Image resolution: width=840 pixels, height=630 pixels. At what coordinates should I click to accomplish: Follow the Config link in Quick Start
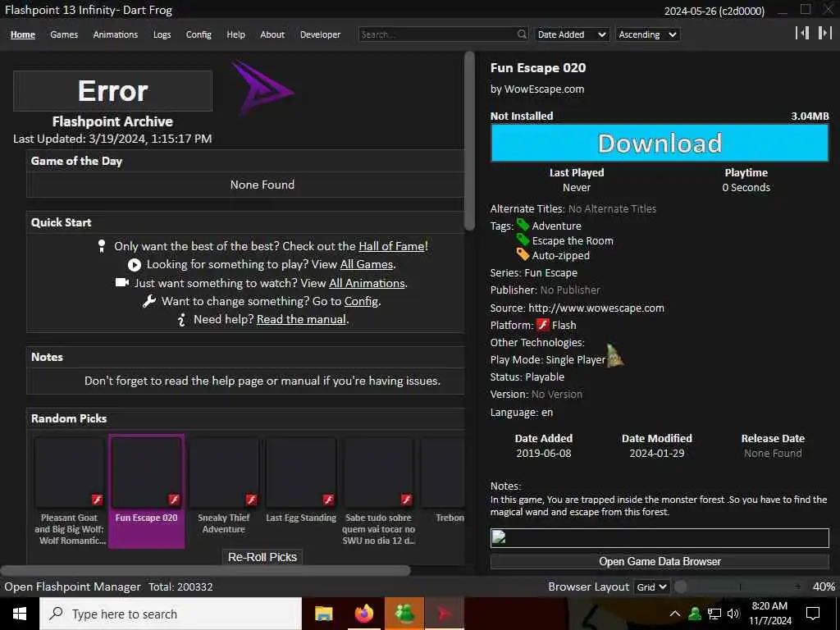[x=361, y=301]
